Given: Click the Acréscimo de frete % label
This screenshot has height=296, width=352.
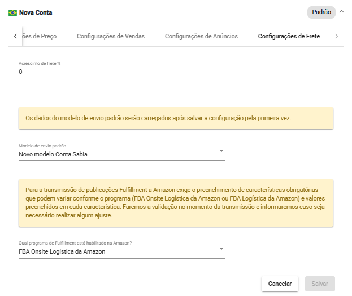Looking at the screenshot, I should click(x=40, y=64).
